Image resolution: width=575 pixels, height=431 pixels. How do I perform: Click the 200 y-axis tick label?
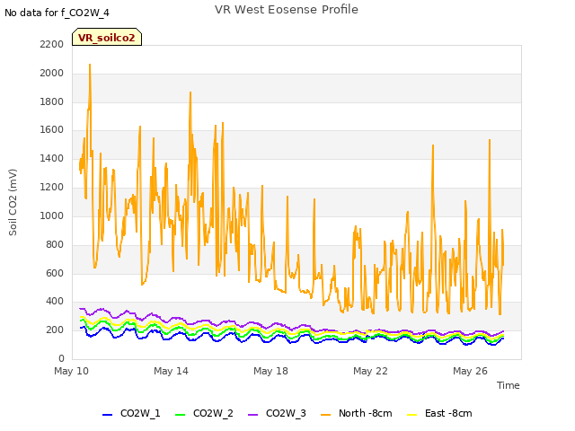pos(55,330)
